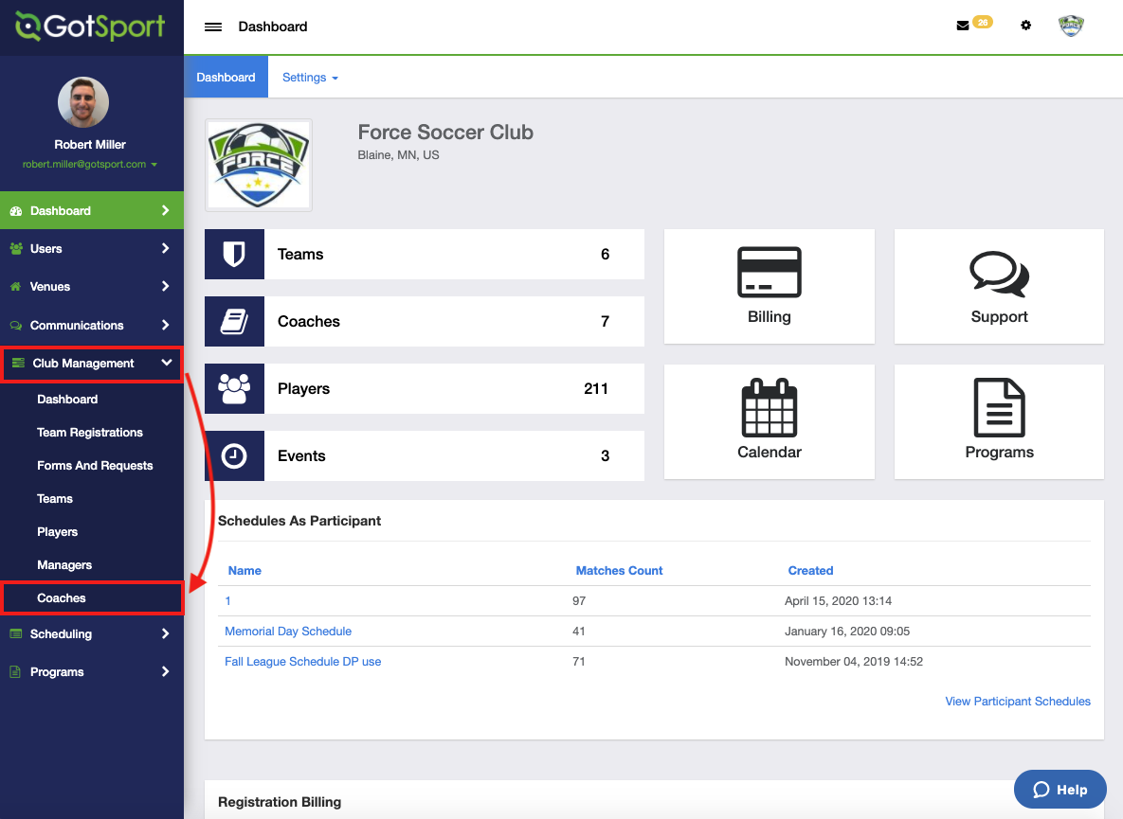Click the yellow message count badge

pos(983,22)
